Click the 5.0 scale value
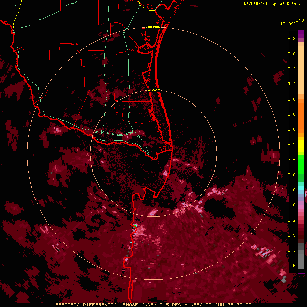307x307 pixels. coord(292,129)
